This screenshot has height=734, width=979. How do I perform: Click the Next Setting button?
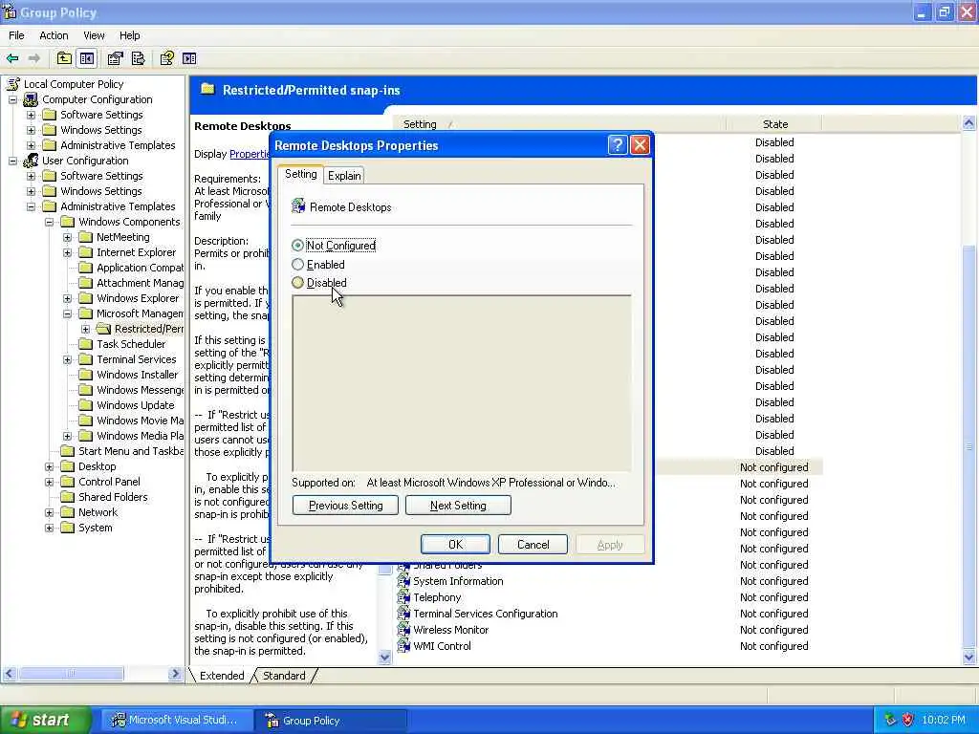click(458, 506)
